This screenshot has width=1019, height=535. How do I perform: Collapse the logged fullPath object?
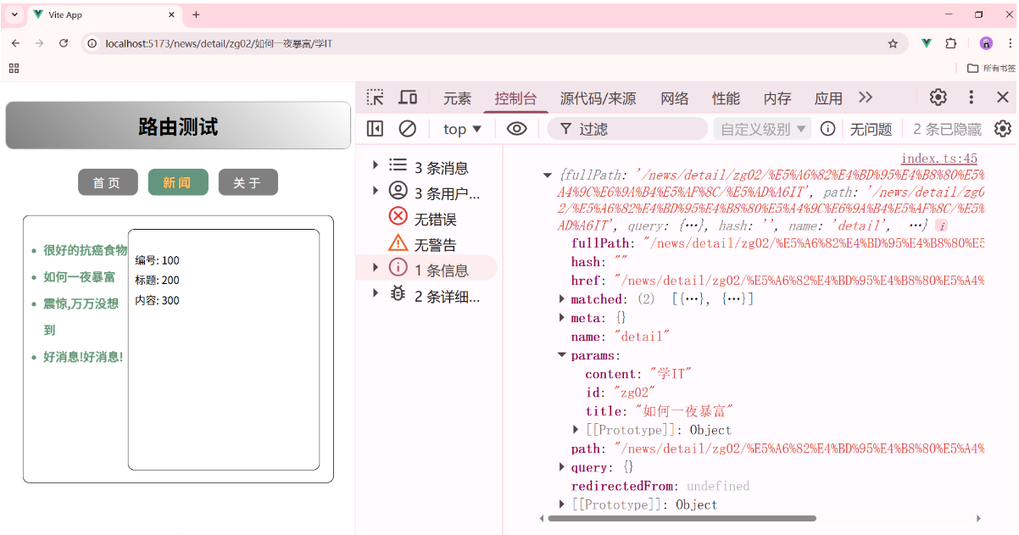pyautogui.click(x=548, y=176)
